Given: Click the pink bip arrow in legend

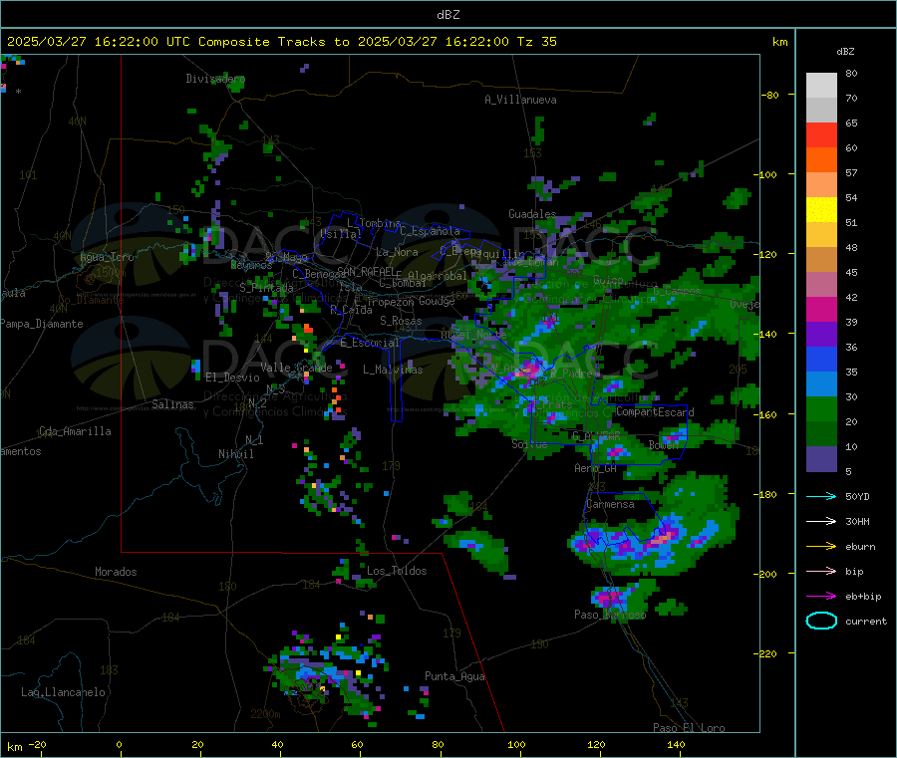Looking at the screenshot, I should (x=821, y=571).
